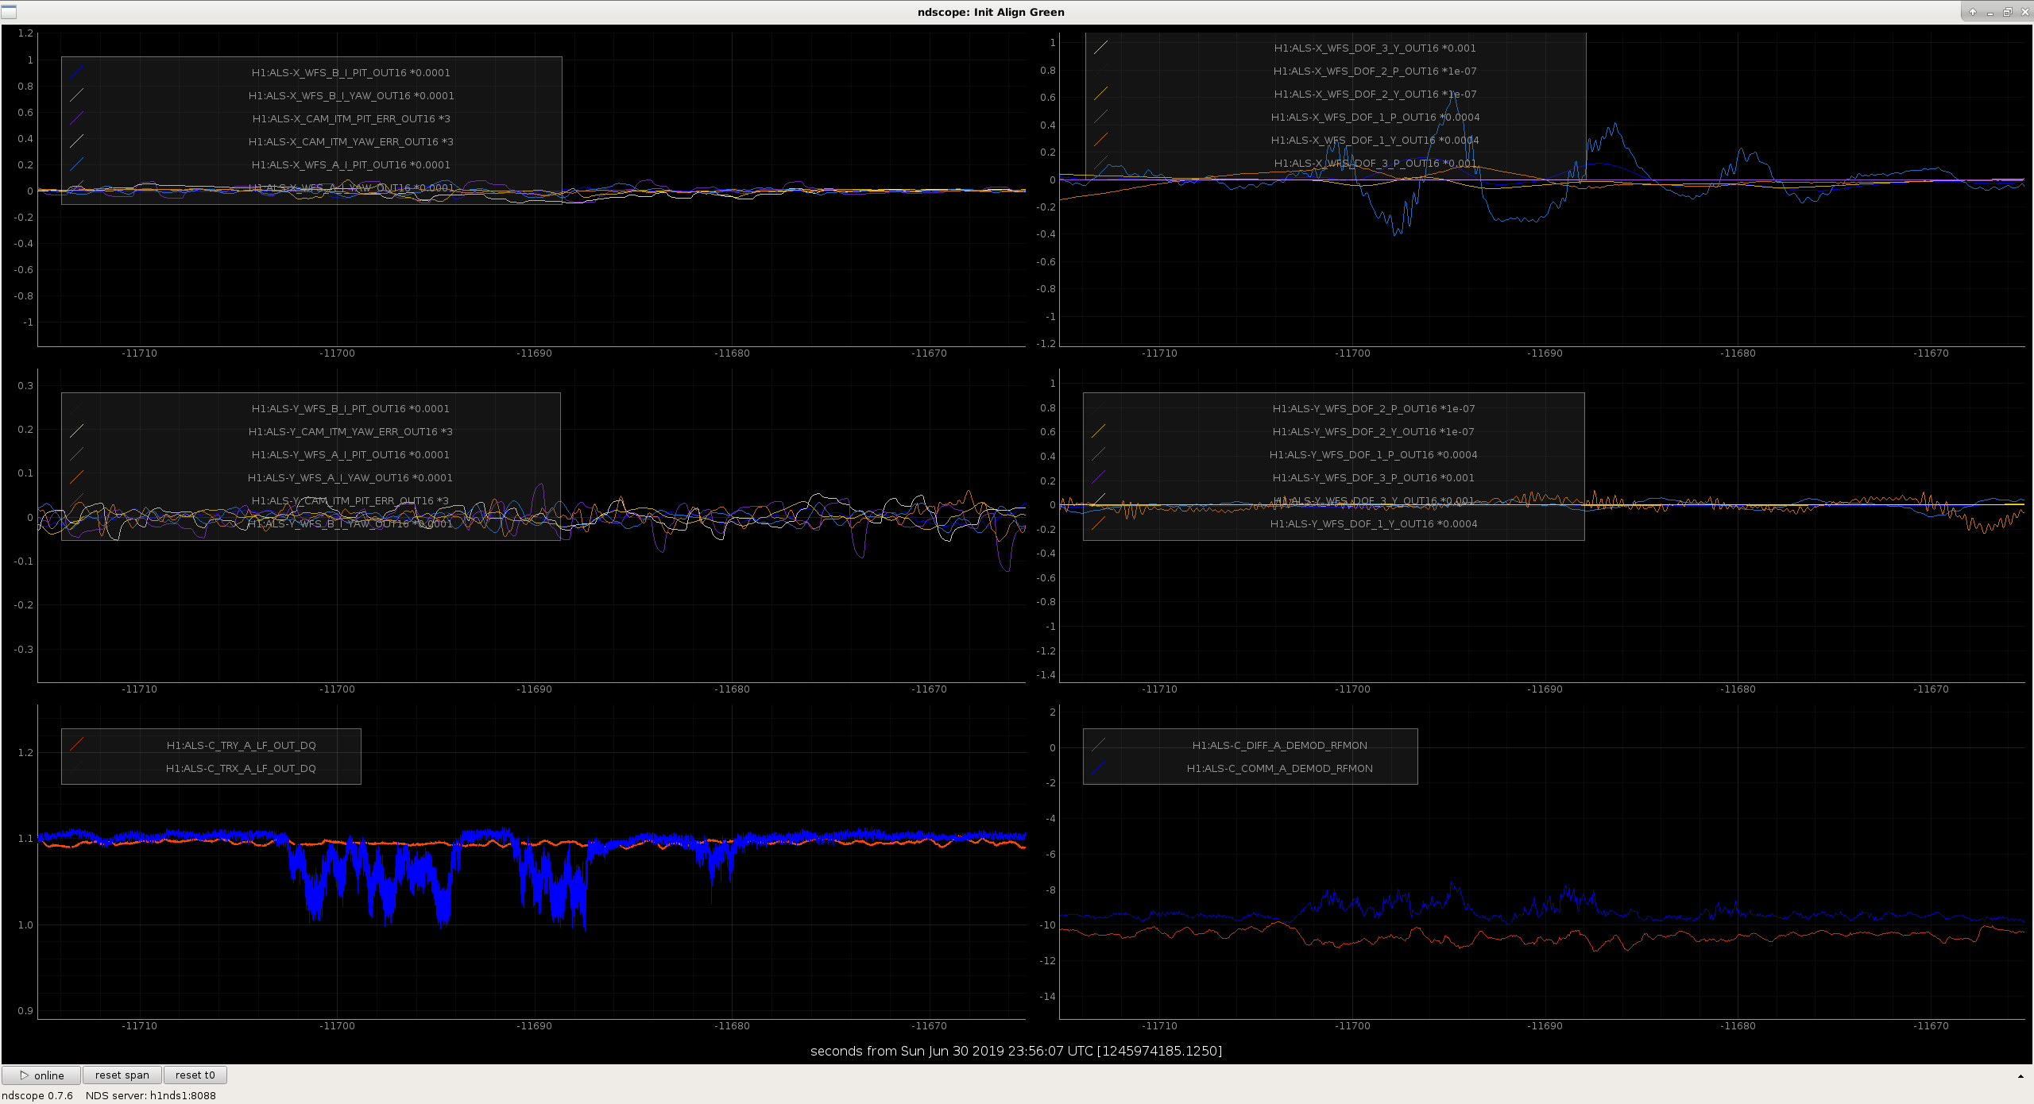
Task: Click the orange line sample for H1:ALS-Y_WFS_A_I_YAW_OUT16
Action: pos(76,478)
